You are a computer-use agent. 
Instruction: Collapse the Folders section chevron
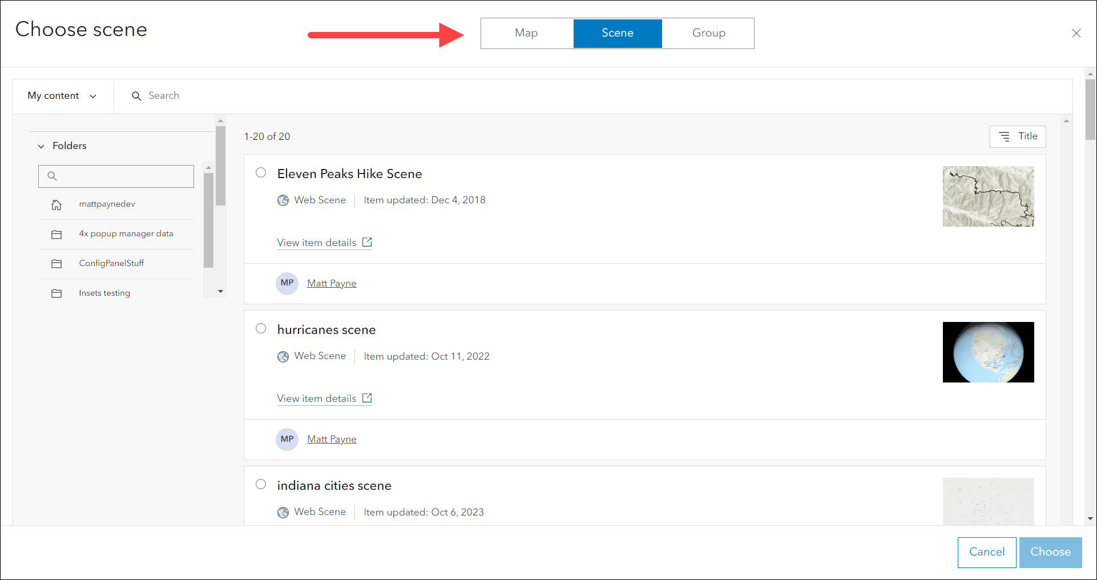pyautogui.click(x=41, y=146)
